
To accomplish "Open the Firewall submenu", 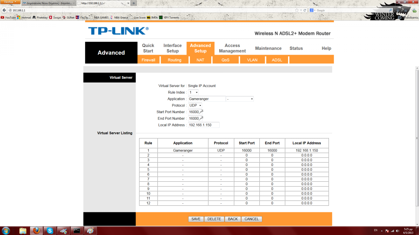I will [x=148, y=60].
